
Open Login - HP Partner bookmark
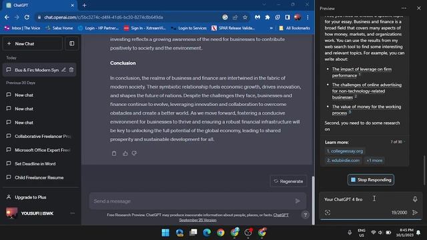pos(98,28)
